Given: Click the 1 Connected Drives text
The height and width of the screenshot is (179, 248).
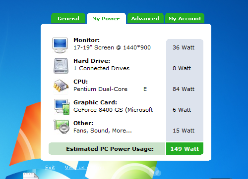Looking at the screenshot, I should [102, 68].
